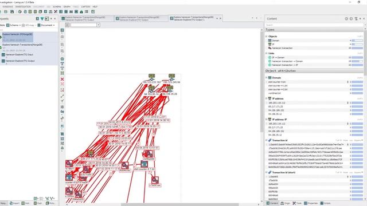The height and width of the screenshot is (206, 367).
Task: Click Domain type icon under Objects
Action: click(x=270, y=41)
